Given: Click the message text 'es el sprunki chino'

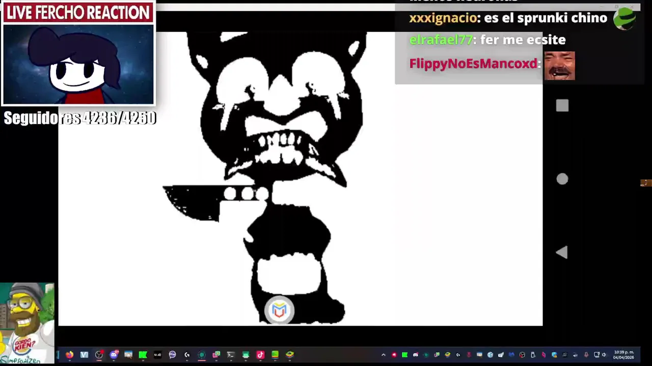Looking at the screenshot, I should (x=545, y=18).
